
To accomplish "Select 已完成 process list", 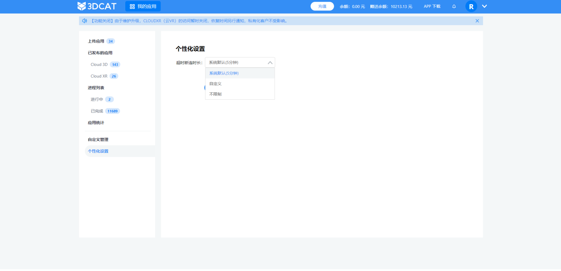I will pyautogui.click(x=97, y=111).
